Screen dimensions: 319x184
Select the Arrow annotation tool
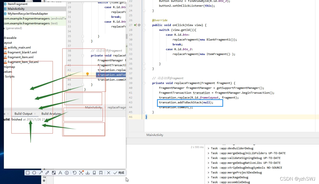click(x=41, y=172)
